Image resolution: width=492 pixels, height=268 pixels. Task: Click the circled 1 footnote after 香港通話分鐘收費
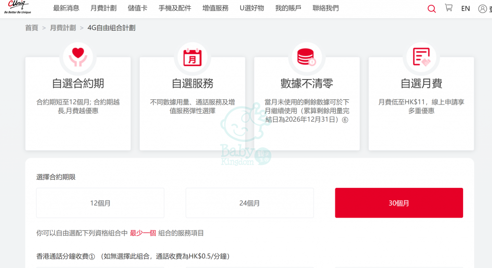pyautogui.click(x=92, y=256)
